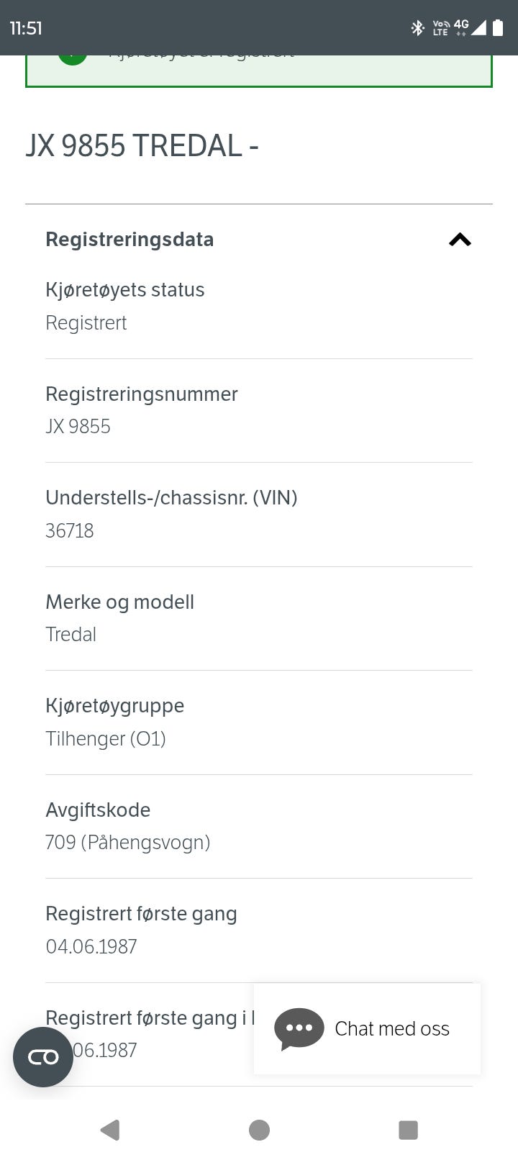The image size is (518, 1160).
Task: Tap the VIN value 36718
Action: click(x=70, y=531)
